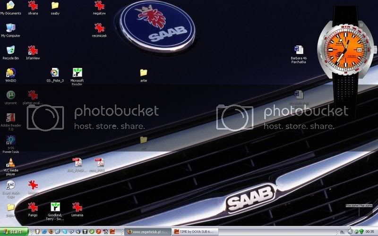This screenshot has height=236, width=378.
Task: Select the Fango image file
Action: coord(33,210)
